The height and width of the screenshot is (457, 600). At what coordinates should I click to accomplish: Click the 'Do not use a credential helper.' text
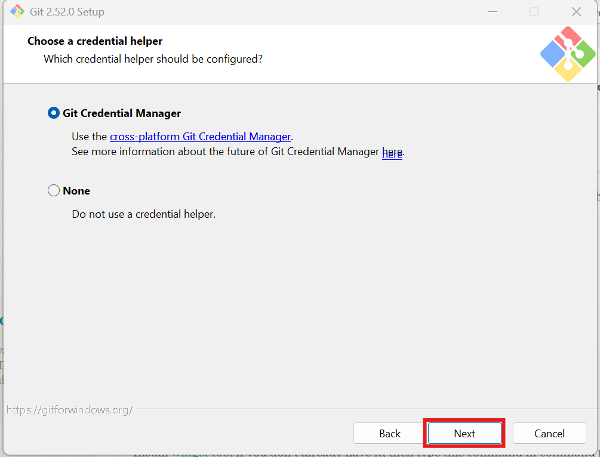tap(143, 214)
